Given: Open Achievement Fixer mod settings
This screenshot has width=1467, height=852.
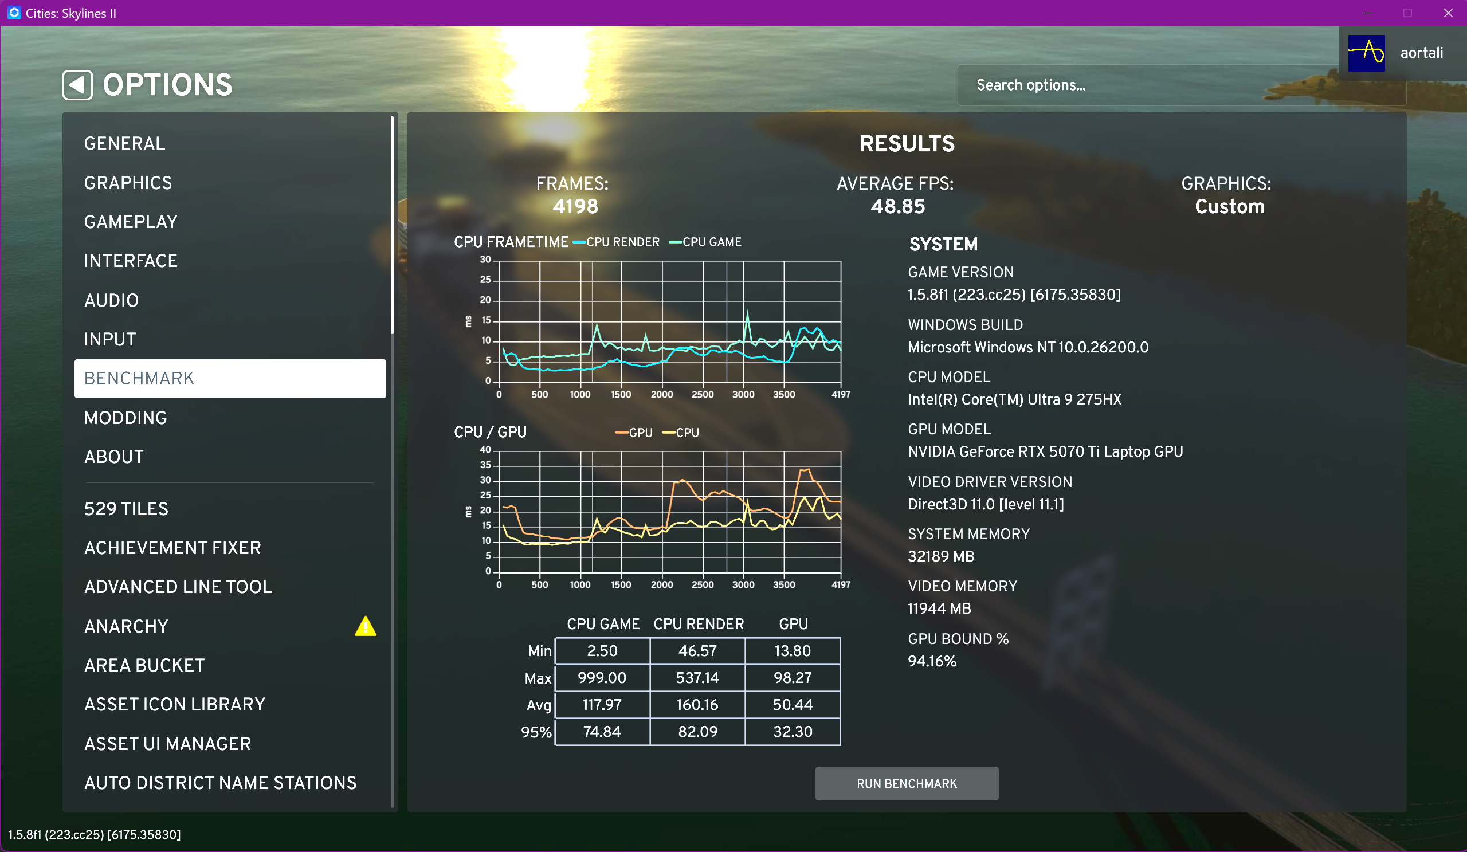Looking at the screenshot, I should click(230, 548).
